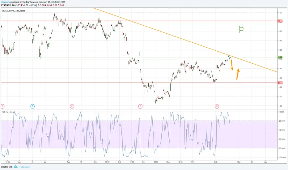The height and width of the screenshot is (170, 288).
Task: Open the D dividend marker near June 16
Action: [x=32, y=106]
